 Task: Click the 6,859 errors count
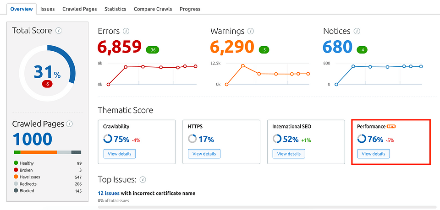[120, 47]
